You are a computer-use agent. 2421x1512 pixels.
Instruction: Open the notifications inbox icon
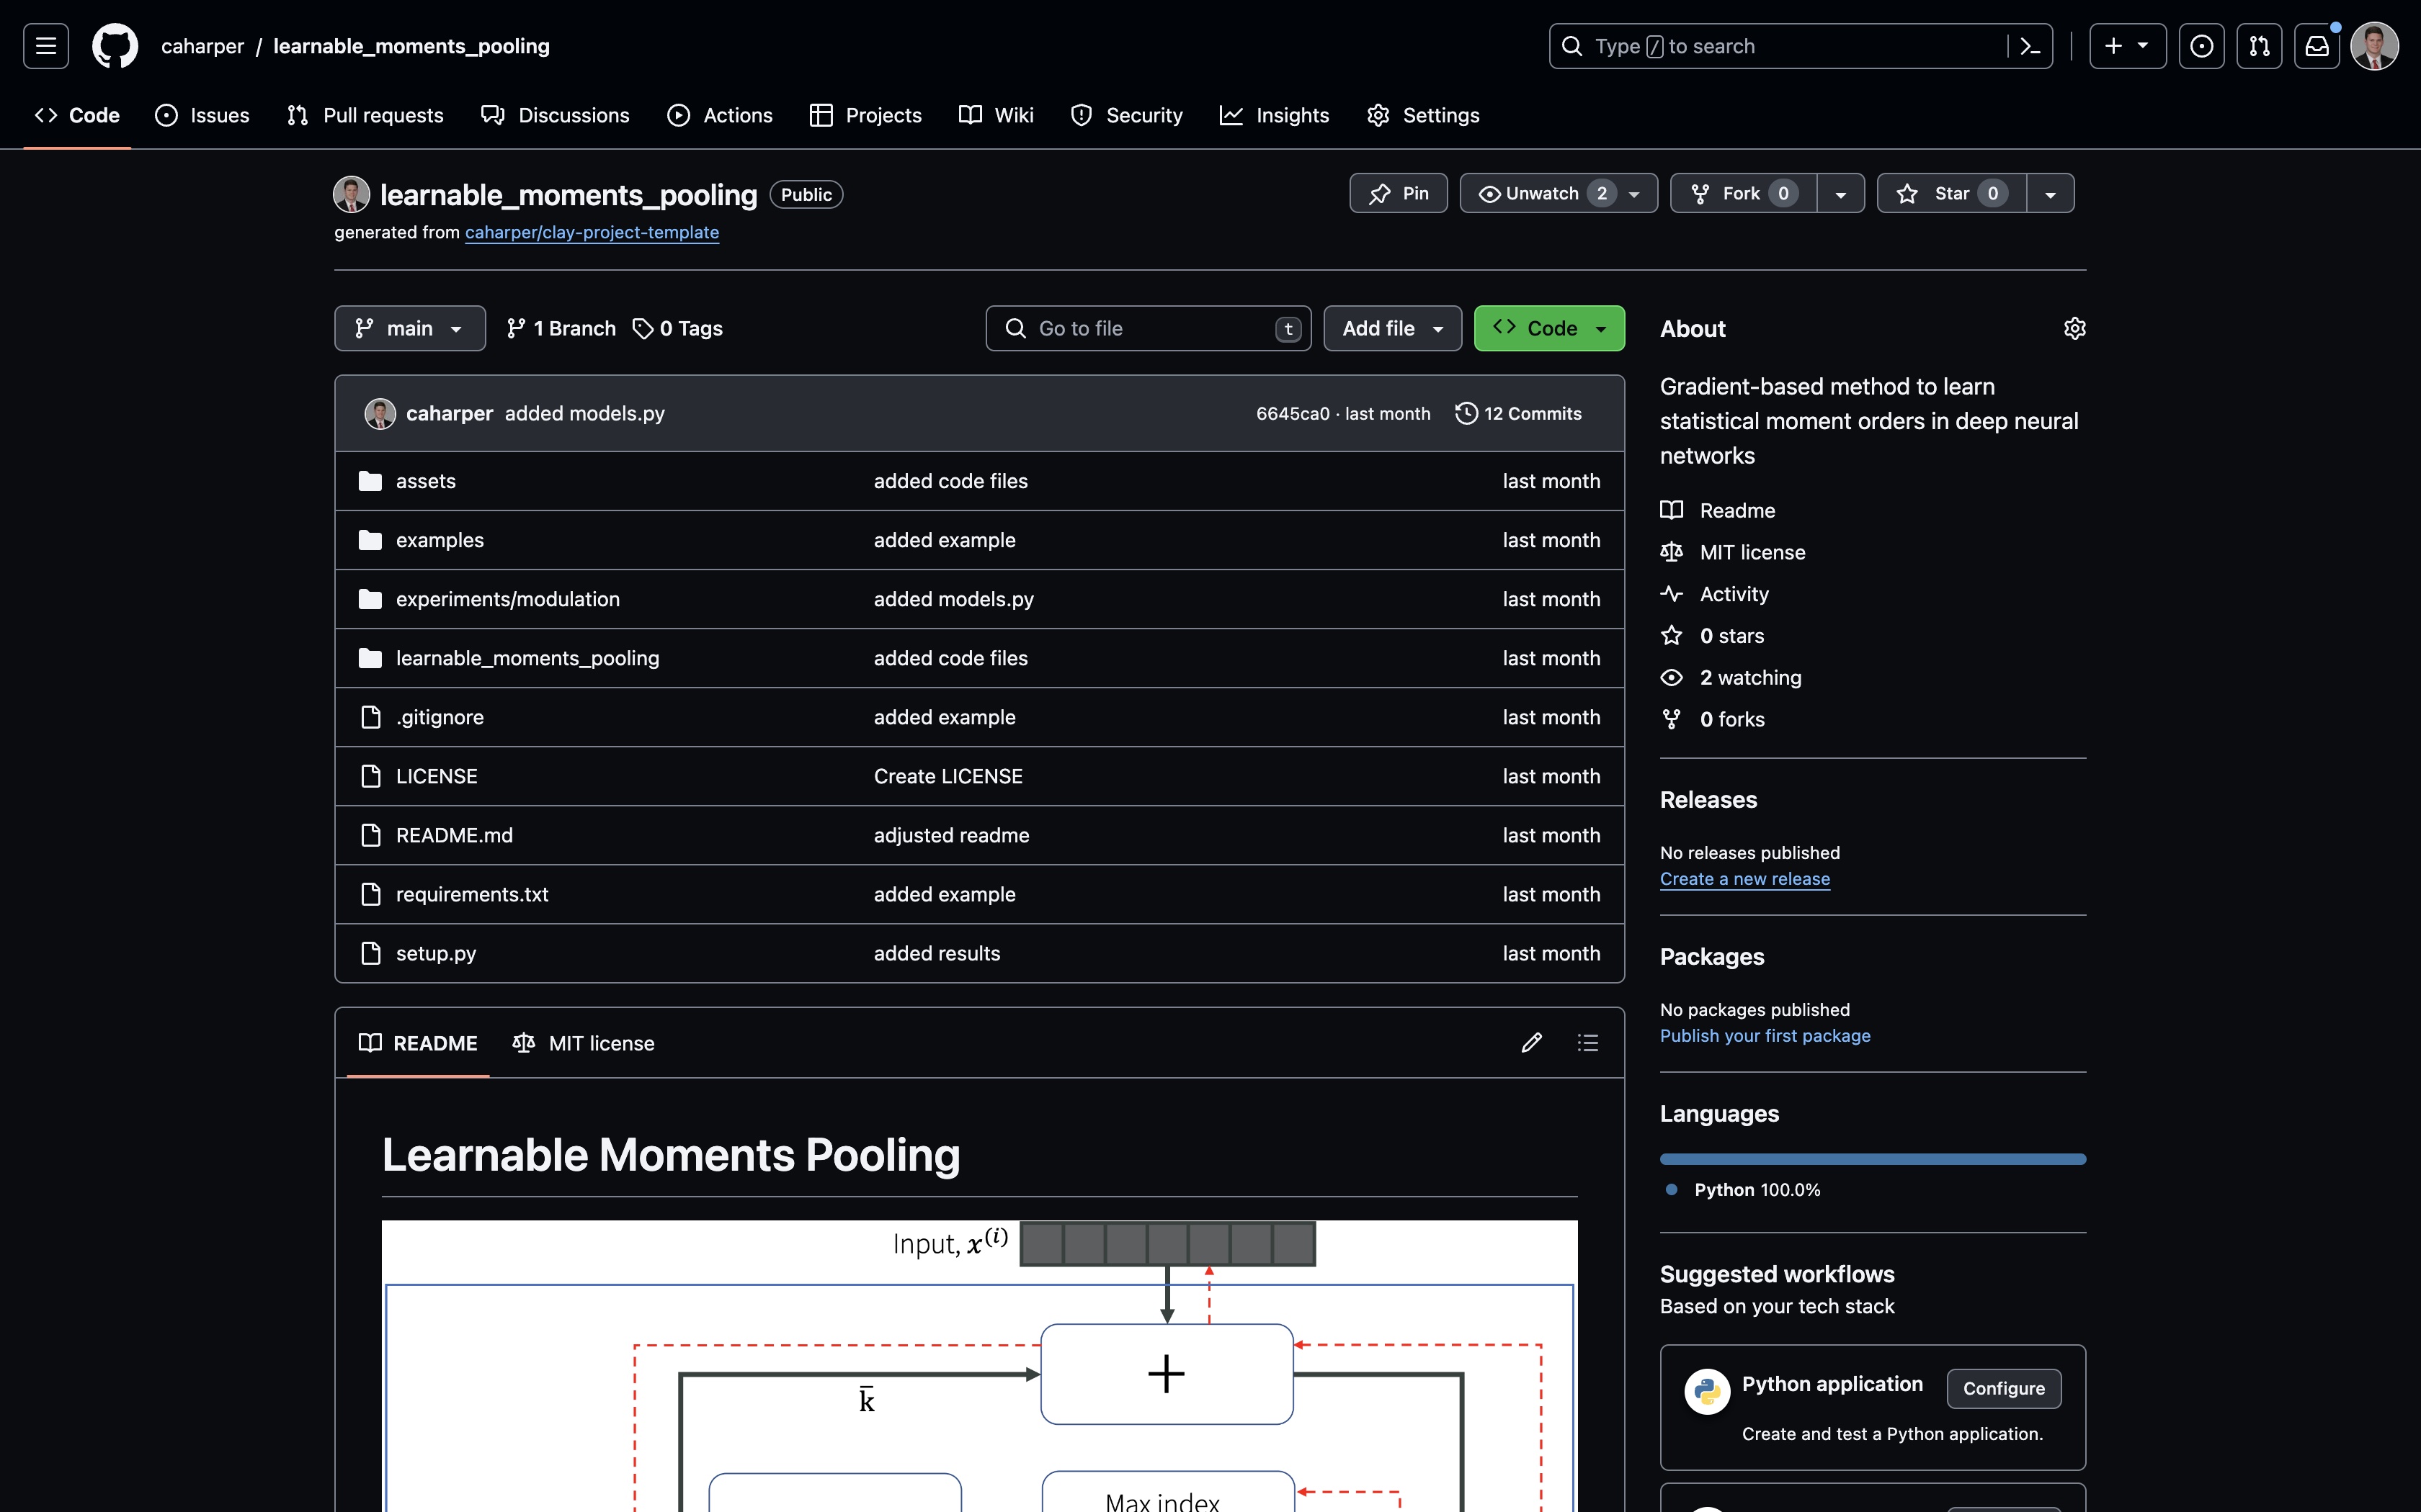pyautogui.click(x=2317, y=46)
